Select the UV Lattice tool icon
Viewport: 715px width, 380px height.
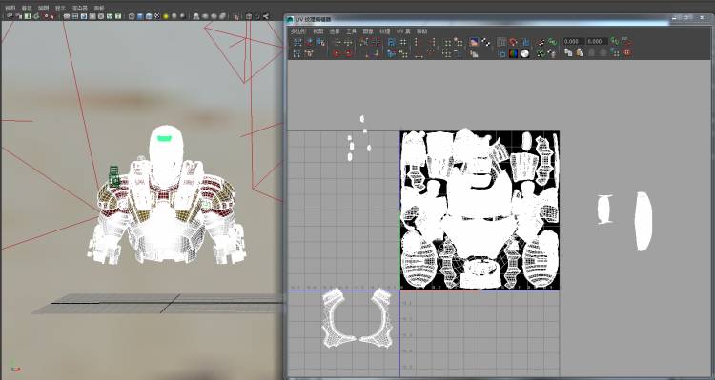tap(296, 42)
